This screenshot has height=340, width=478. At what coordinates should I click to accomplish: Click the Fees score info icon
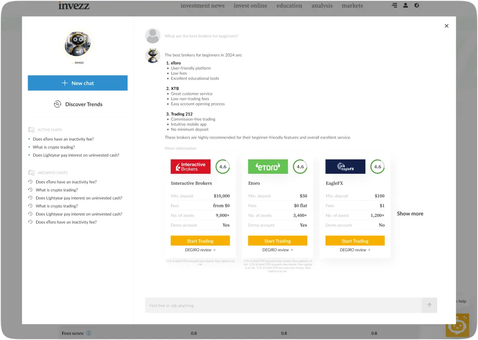89,333
